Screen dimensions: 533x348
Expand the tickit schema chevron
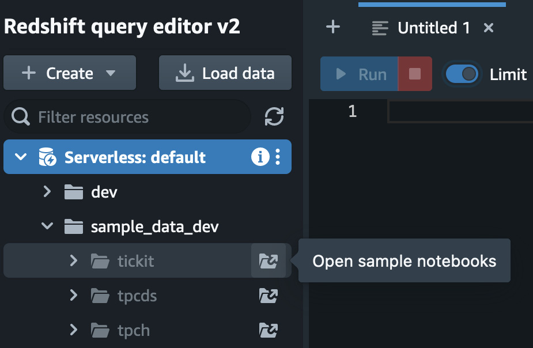point(73,260)
